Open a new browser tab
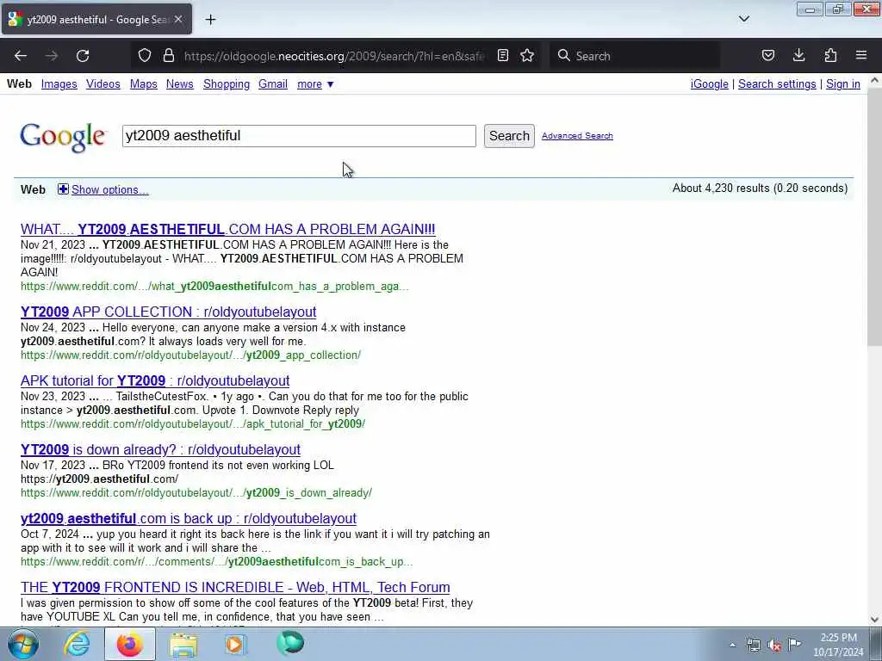Image resolution: width=882 pixels, height=661 pixels. click(210, 20)
